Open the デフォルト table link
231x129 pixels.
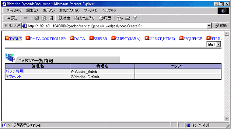pyautogui.click(x=13, y=77)
